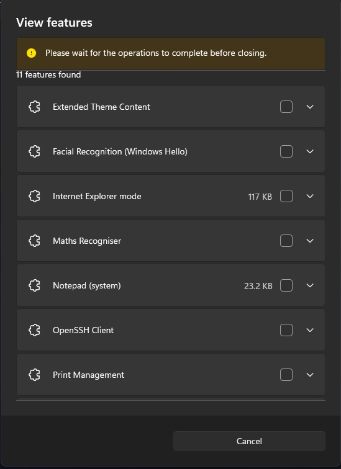This screenshot has height=469, width=341.
Task: Expand the Notepad (system) chevron
Action: point(310,285)
